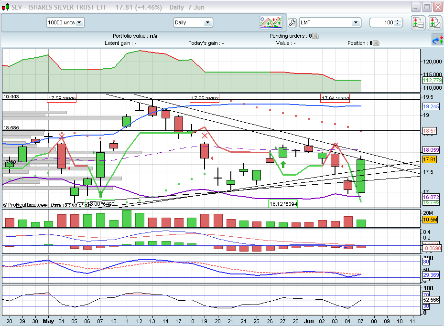
Task: Increase the quantity 100 with up stepper
Action: (x=398, y=21)
